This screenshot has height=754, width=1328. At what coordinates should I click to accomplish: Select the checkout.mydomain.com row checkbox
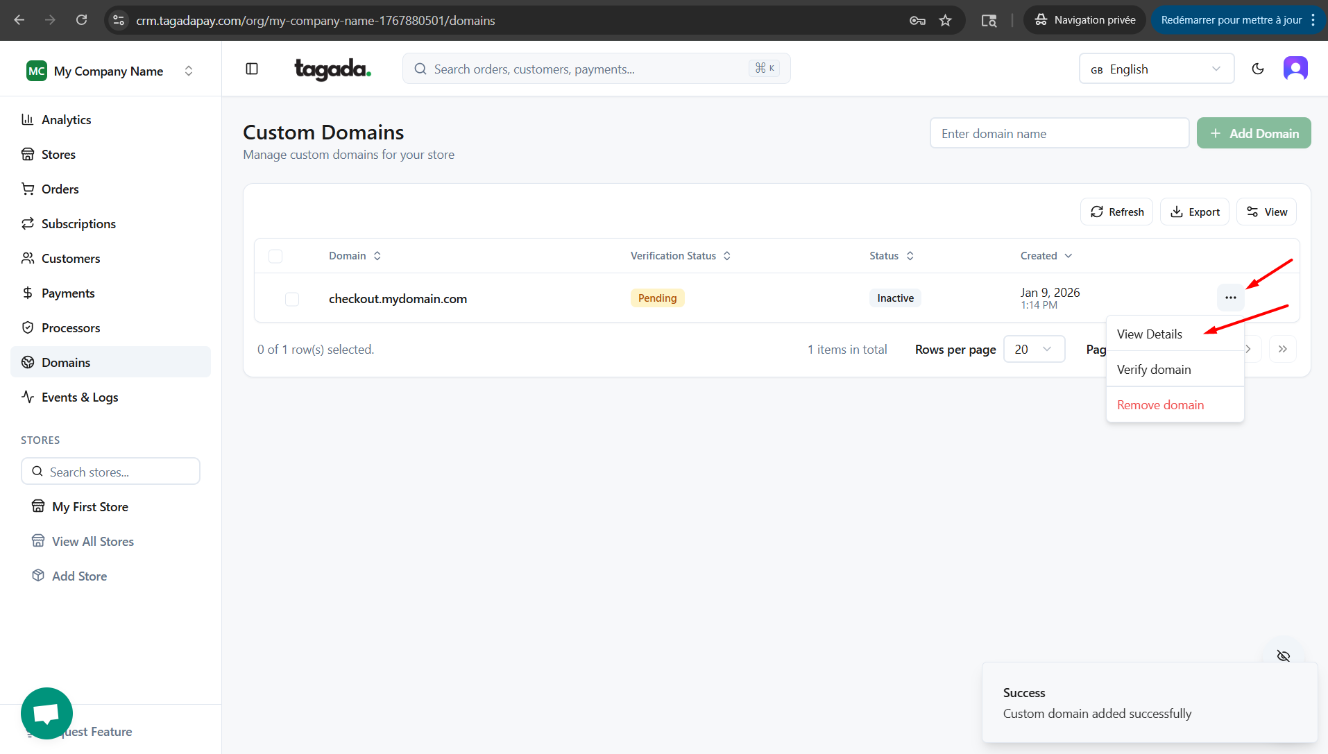[x=292, y=299]
